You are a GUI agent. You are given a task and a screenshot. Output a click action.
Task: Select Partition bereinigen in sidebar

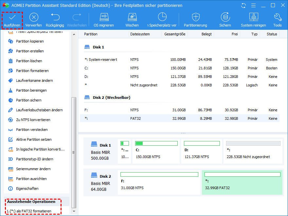(27, 90)
